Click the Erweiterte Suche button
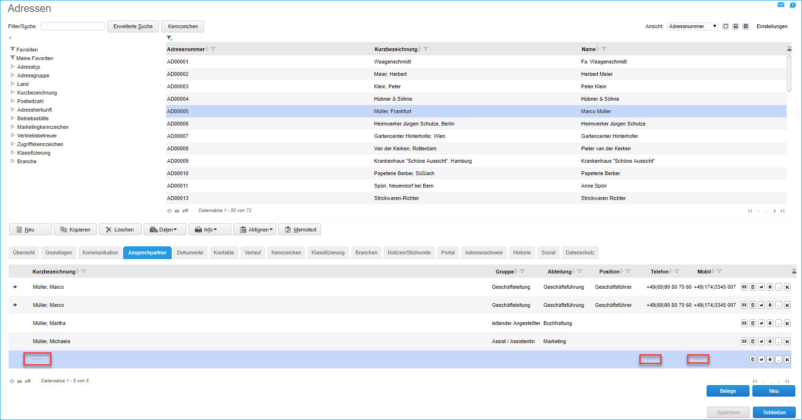Viewport: 802px width, 420px height. (133, 26)
